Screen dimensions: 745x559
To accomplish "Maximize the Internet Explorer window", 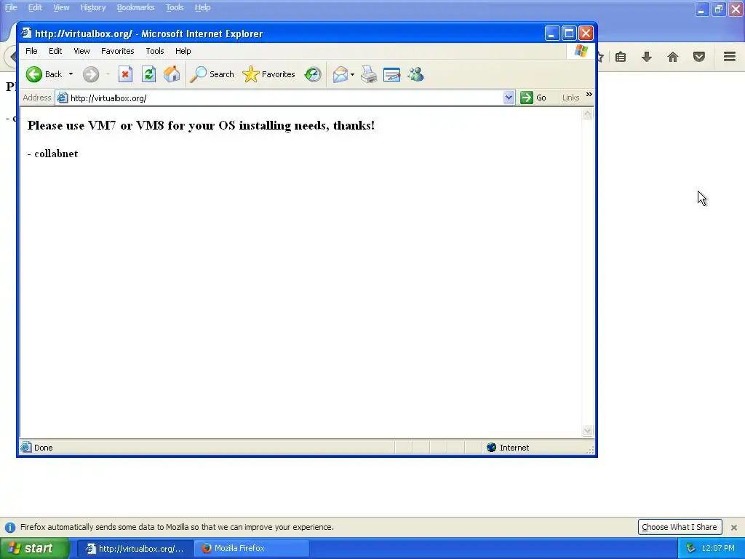I will point(569,33).
